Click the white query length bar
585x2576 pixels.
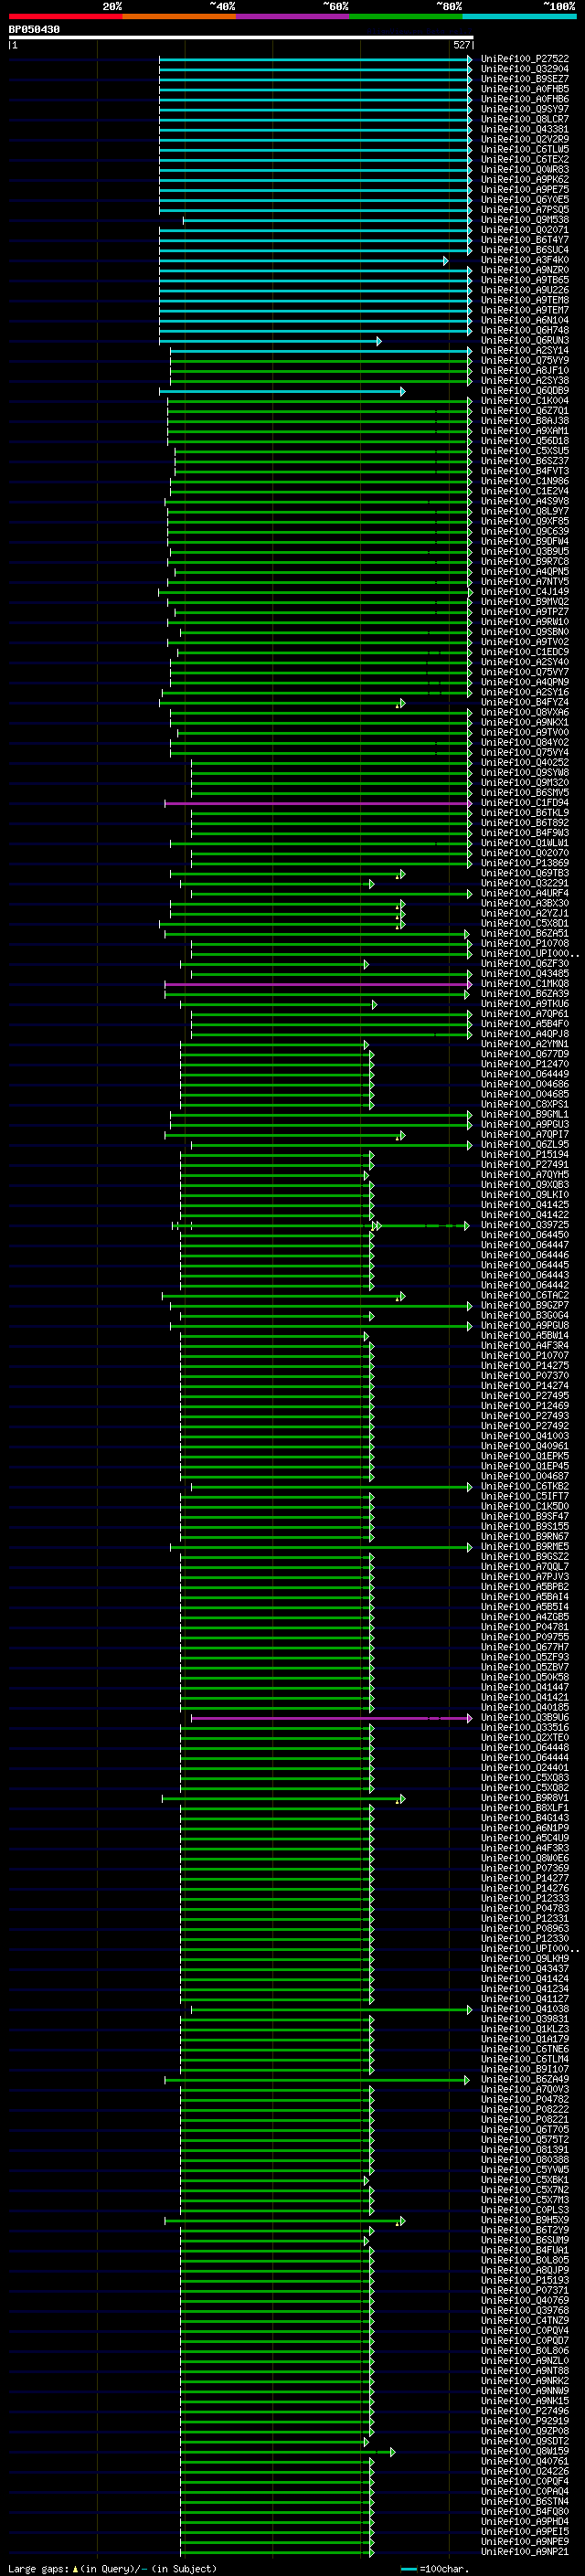point(241,37)
